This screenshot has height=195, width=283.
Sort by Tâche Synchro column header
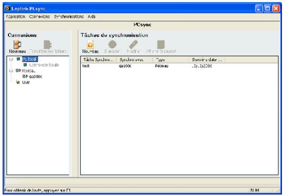(x=99, y=60)
